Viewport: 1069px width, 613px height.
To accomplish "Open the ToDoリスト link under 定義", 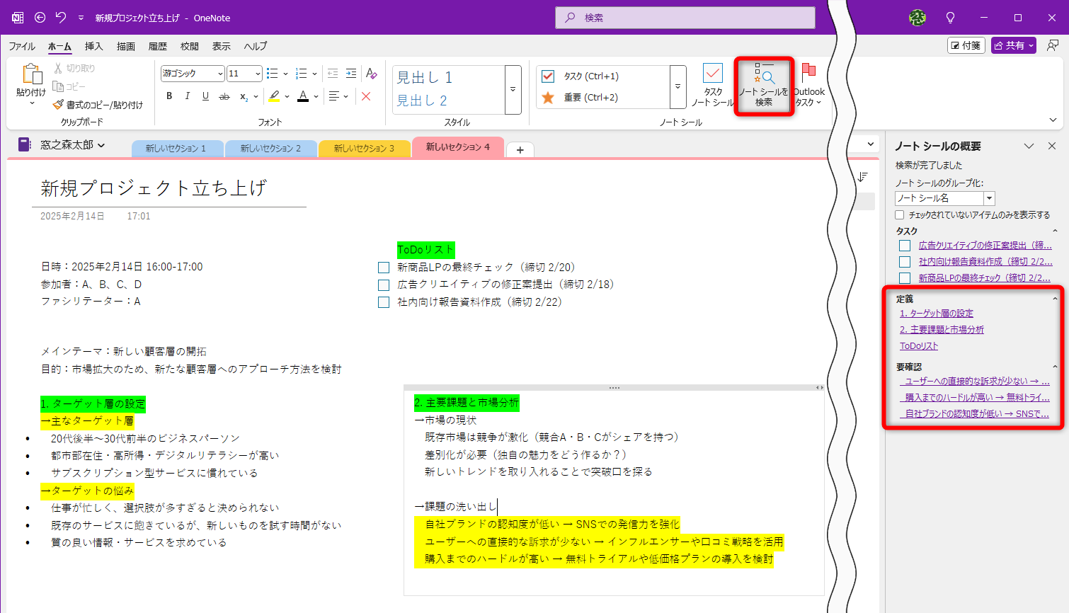I will [919, 346].
